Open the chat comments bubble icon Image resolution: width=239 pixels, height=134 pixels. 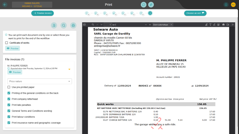143,5
